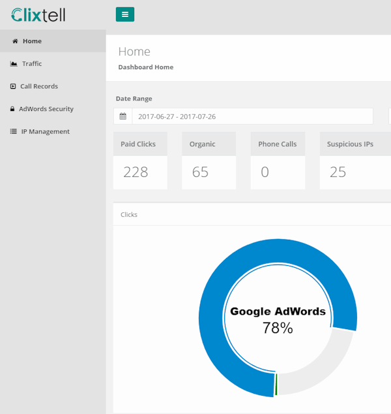Click the Organic value 65
Screen dimensions: 391x414
(200, 172)
